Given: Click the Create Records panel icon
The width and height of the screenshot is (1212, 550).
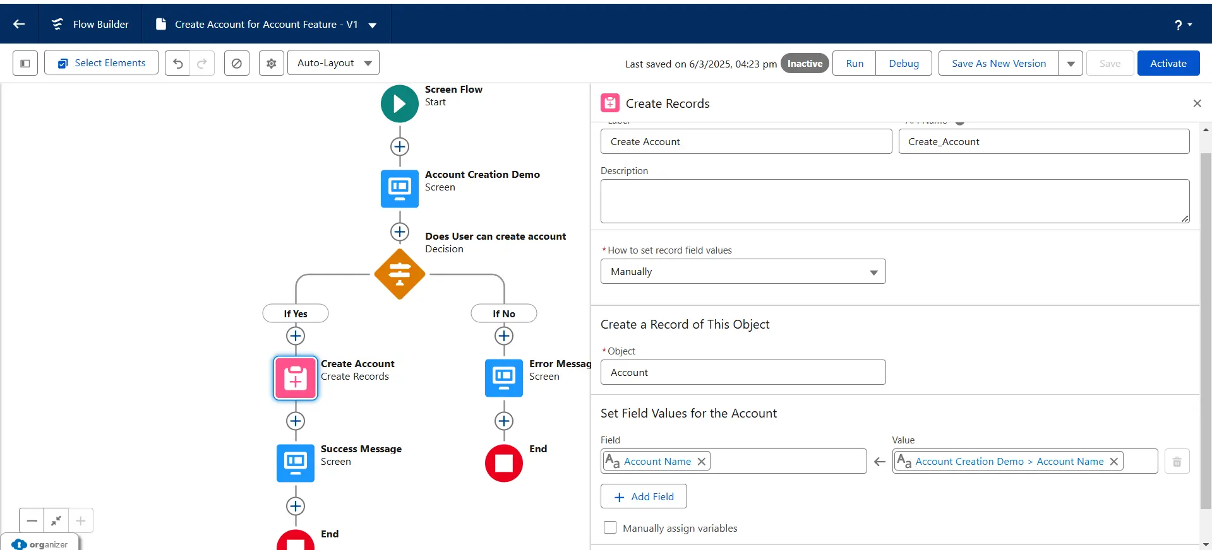Looking at the screenshot, I should 610,103.
